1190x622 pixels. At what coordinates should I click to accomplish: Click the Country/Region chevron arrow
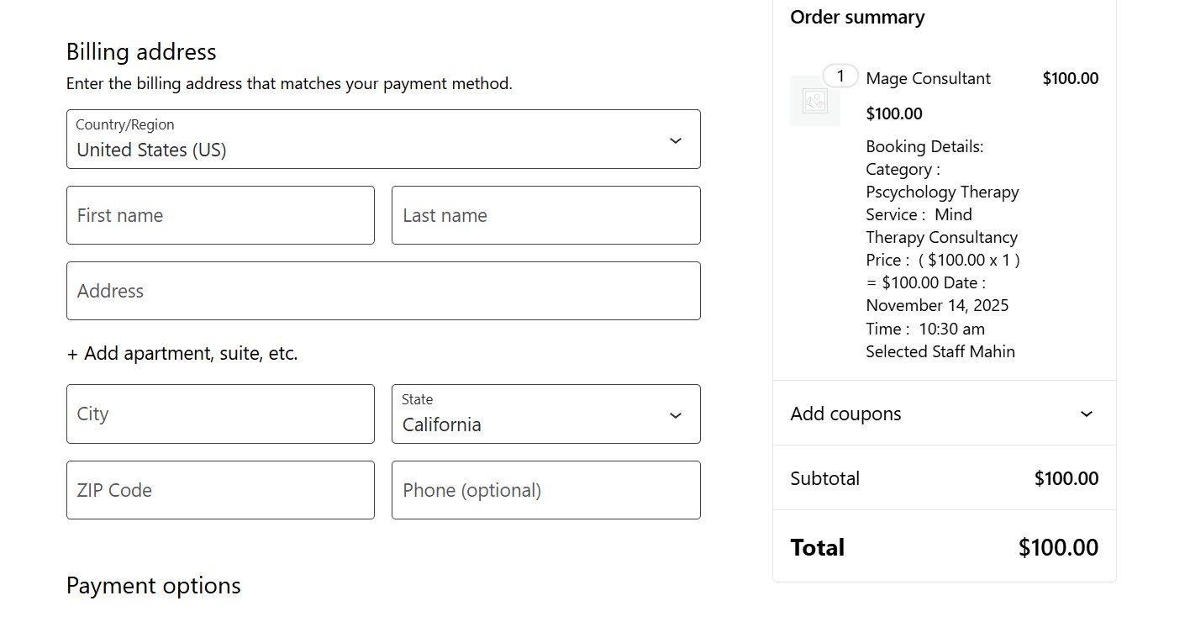coord(675,140)
